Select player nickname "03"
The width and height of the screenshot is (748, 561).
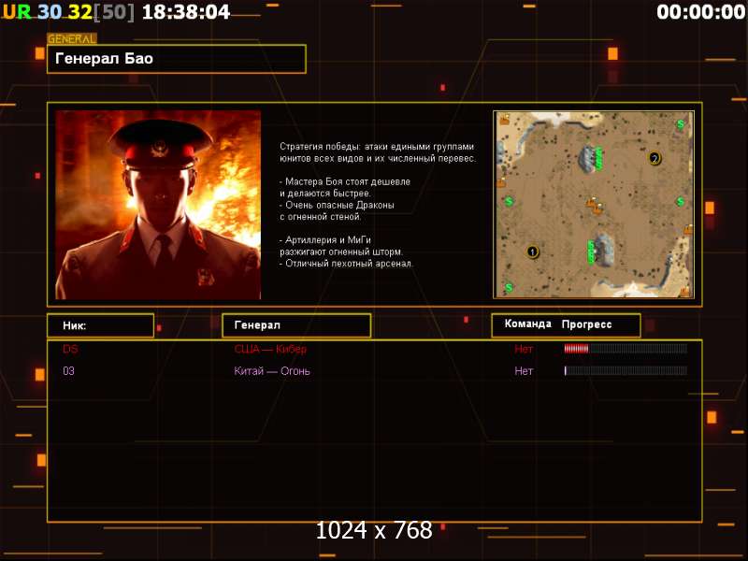tap(68, 370)
